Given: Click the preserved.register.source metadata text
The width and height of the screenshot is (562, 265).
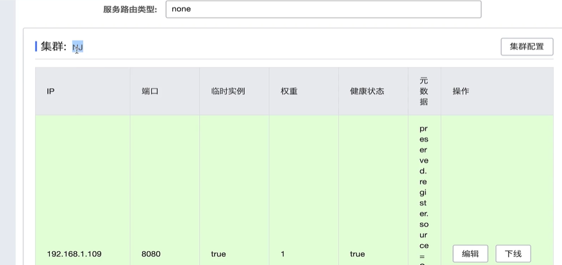Looking at the screenshot, I should coord(424,195).
